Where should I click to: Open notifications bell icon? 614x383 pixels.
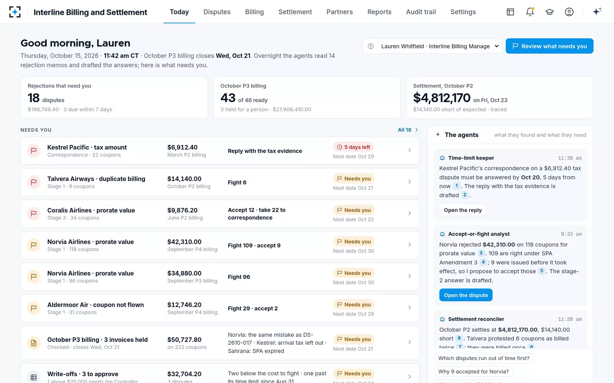pyautogui.click(x=530, y=12)
